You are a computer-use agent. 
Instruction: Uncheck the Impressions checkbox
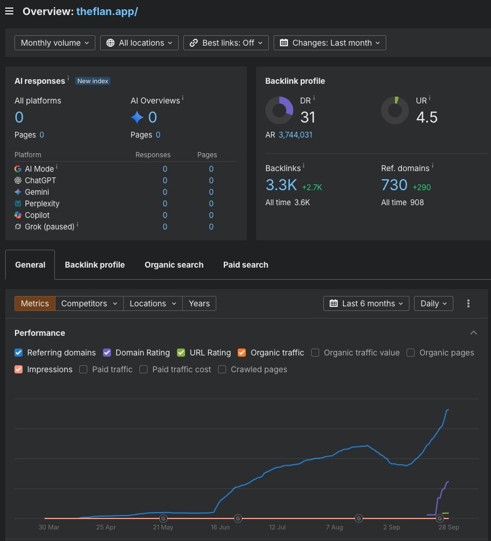click(19, 369)
